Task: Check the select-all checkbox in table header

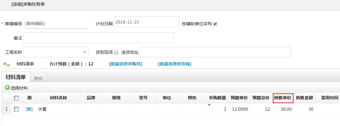Action: tap(16, 98)
